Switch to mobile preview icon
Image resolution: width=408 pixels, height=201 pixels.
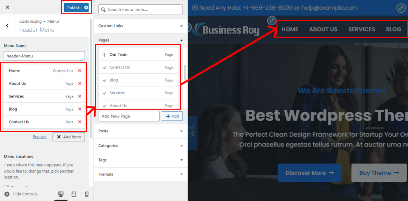coord(86,194)
